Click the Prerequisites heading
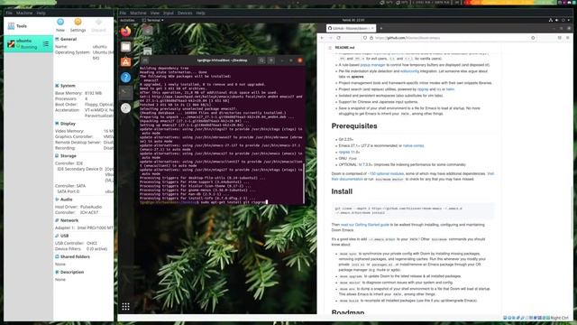577x325 pixels. point(354,126)
